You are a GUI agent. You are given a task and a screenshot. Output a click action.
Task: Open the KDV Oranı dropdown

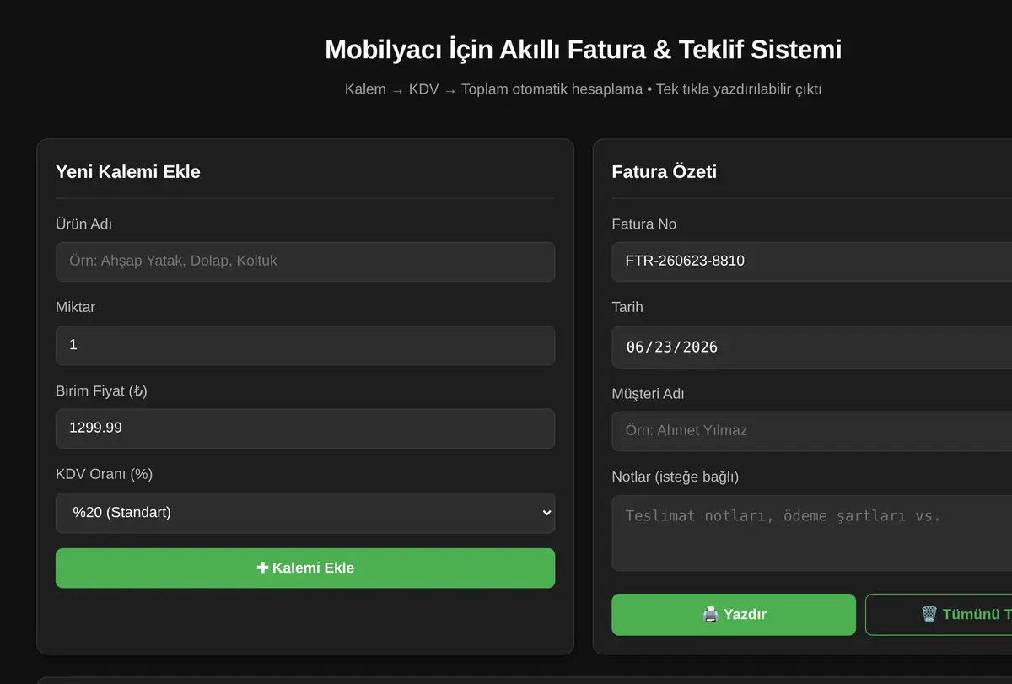305,513
